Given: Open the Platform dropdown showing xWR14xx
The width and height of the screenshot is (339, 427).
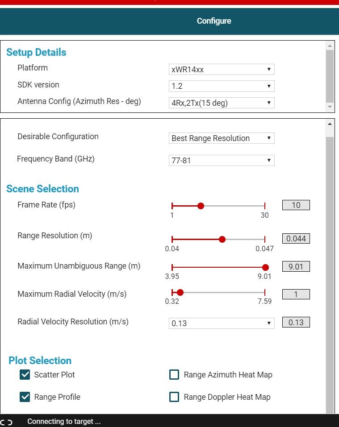Looking at the screenshot, I should [x=222, y=70].
